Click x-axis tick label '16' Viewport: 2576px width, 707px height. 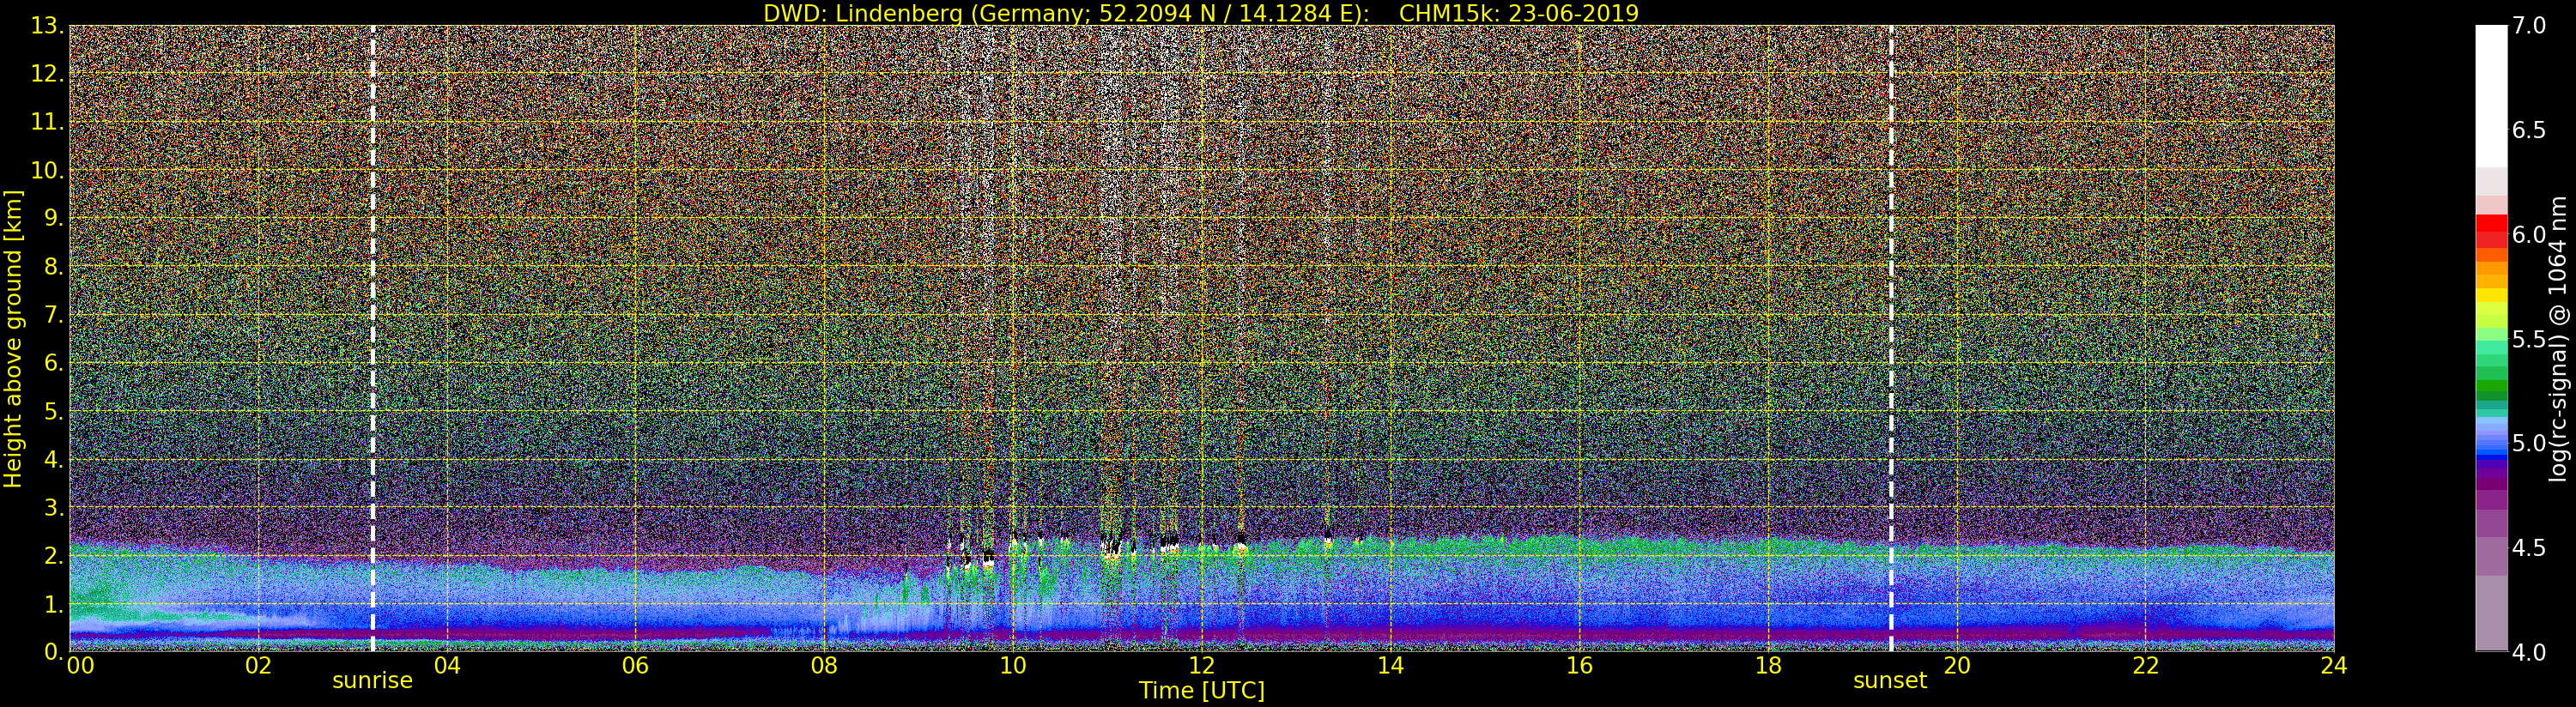click(x=1579, y=665)
